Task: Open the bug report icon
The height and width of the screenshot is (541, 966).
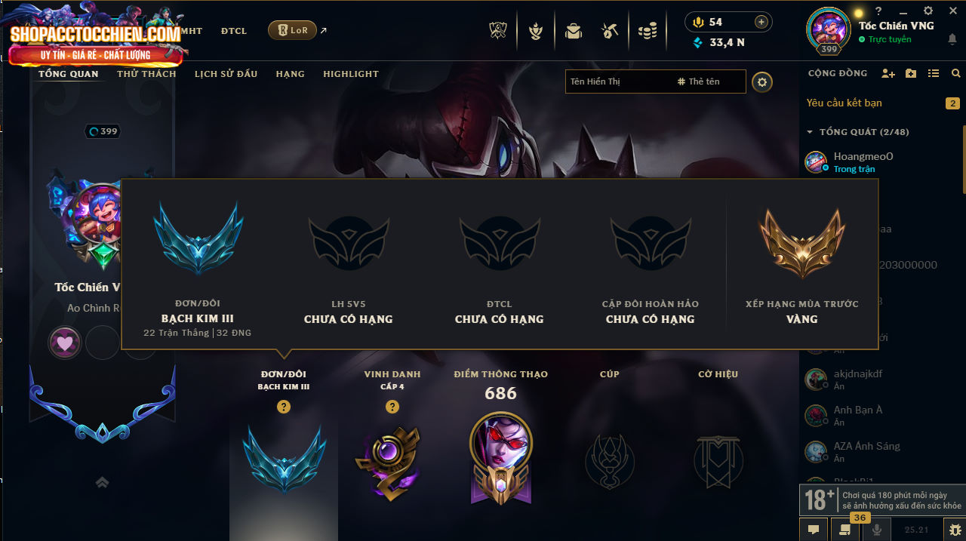Action: coord(955,530)
